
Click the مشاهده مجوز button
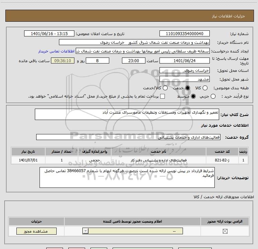[x=37, y=231]
